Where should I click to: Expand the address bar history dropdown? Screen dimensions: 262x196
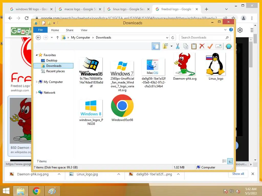point(167,38)
